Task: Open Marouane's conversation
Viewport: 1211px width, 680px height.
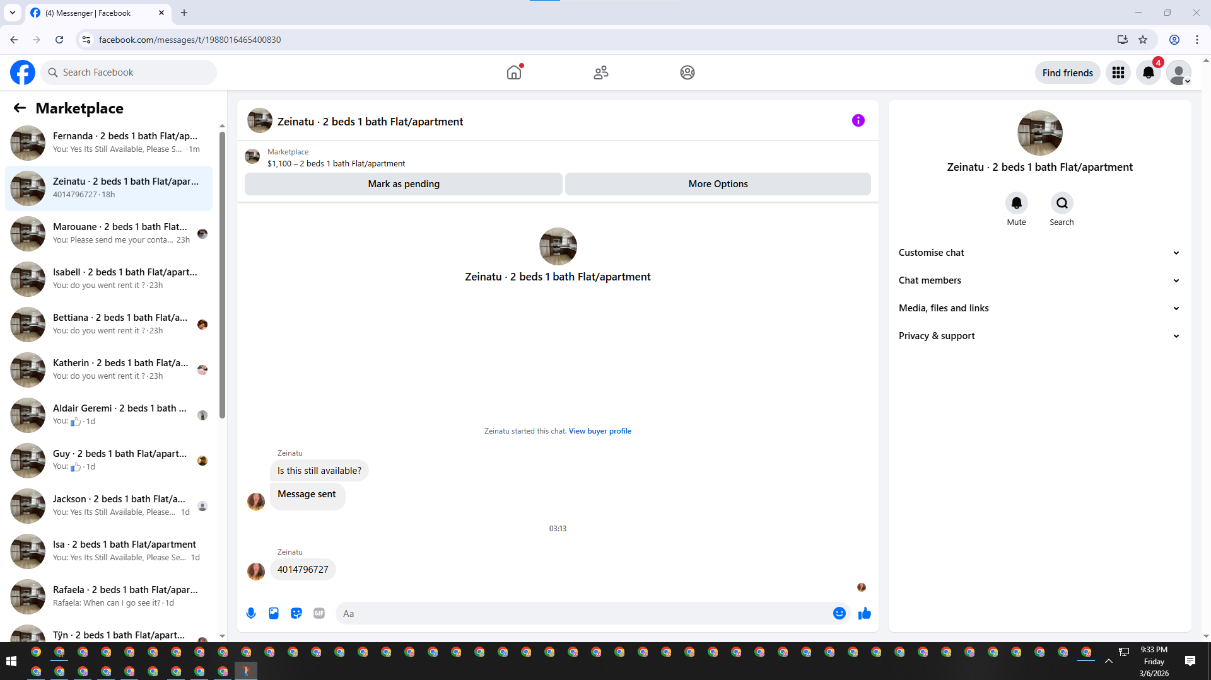Action: (108, 233)
